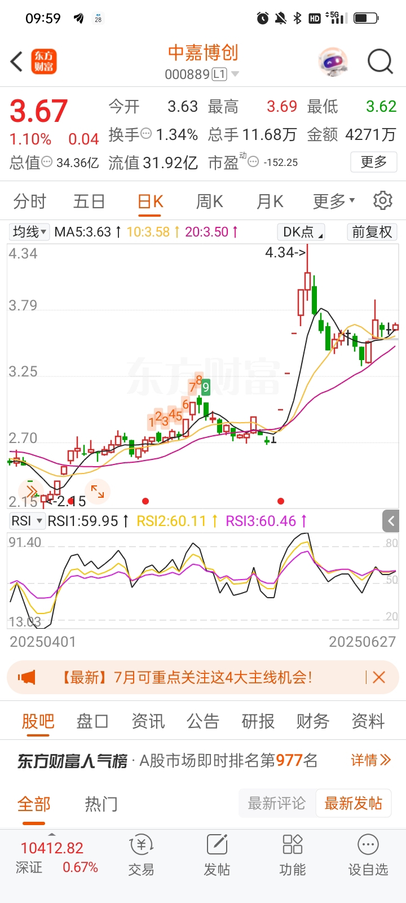The height and width of the screenshot is (903, 406).
Task: Open the 股吧 forum tab
Action: pos(38,721)
